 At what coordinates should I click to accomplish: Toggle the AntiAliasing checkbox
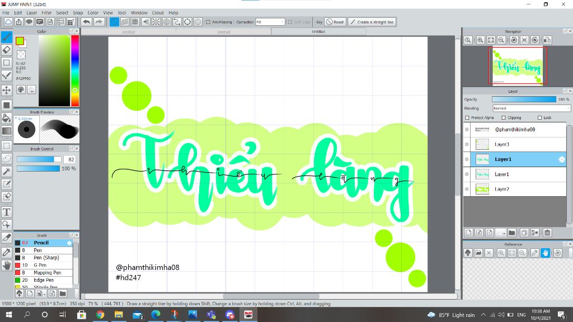coord(208,22)
